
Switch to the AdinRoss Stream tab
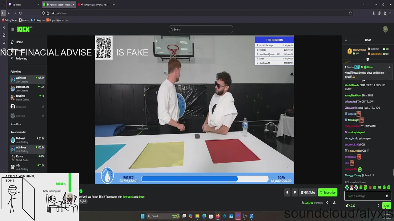[58, 5]
